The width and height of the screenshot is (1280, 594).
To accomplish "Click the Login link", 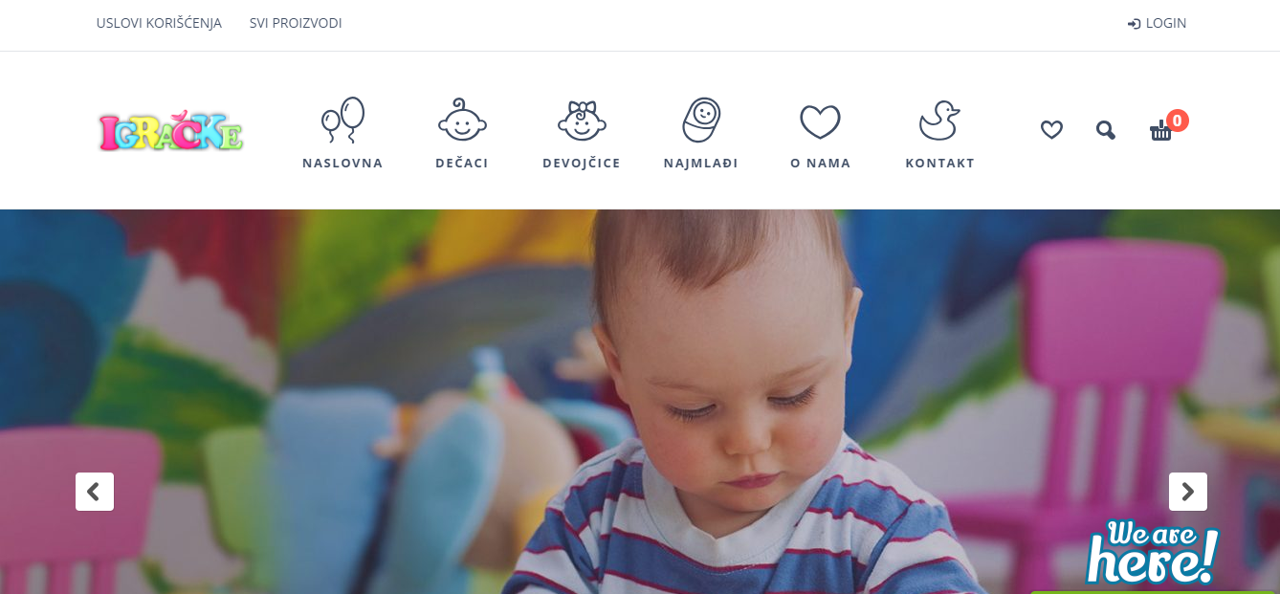I will pyautogui.click(x=1158, y=23).
